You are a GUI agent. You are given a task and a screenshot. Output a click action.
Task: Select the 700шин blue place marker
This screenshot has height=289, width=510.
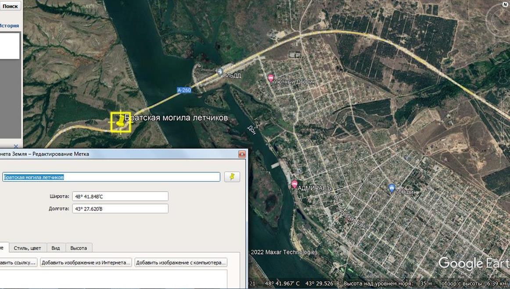(x=391, y=188)
